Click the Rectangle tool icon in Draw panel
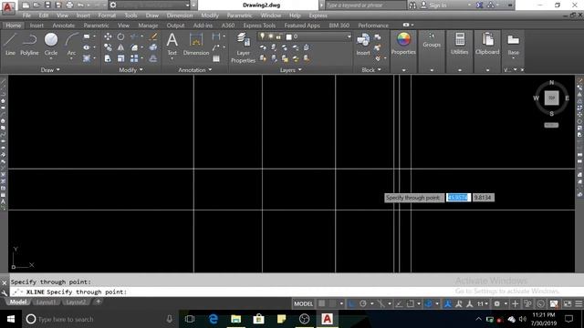The image size is (584, 328). point(87,36)
